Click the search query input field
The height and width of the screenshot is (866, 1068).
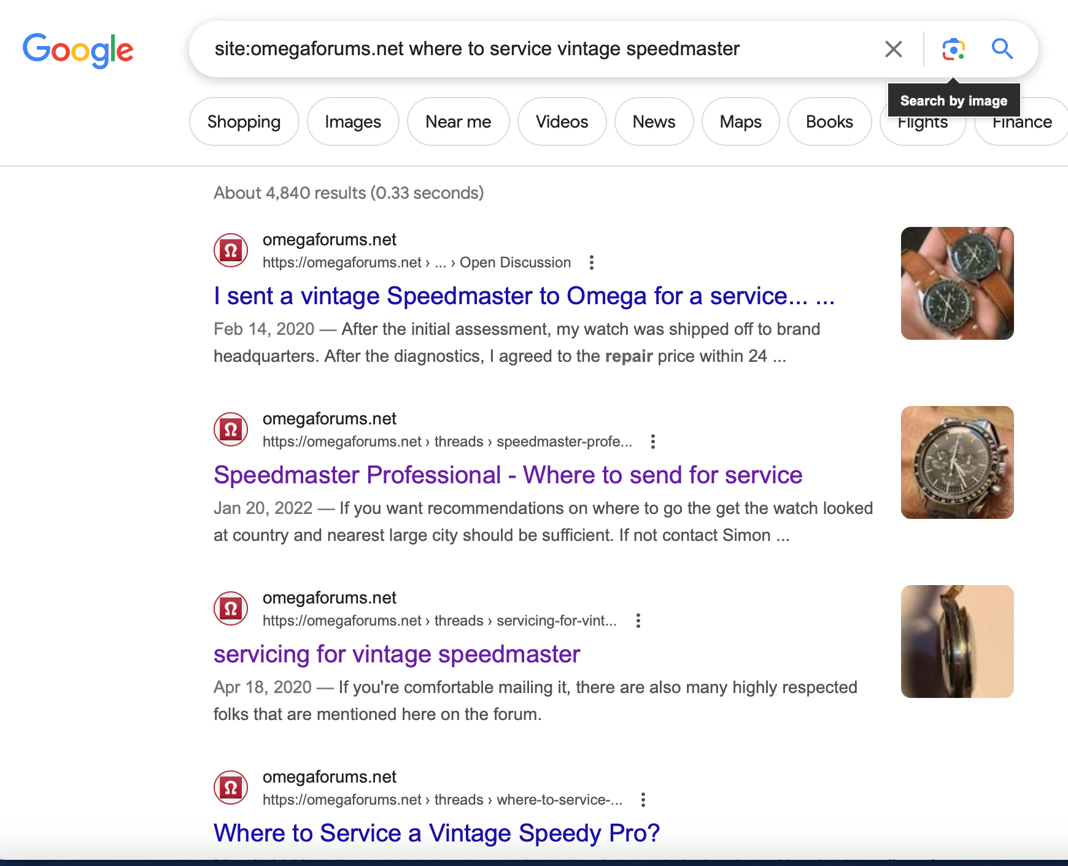540,49
